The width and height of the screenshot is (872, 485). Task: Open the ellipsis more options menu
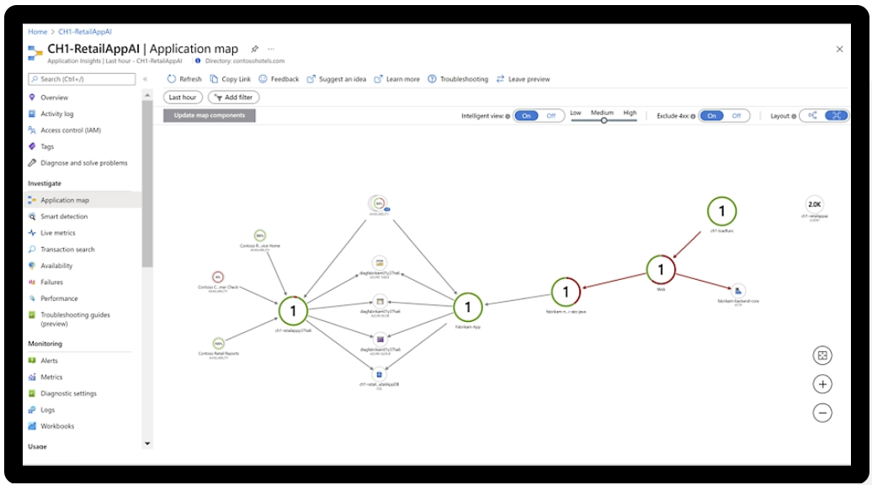click(271, 49)
